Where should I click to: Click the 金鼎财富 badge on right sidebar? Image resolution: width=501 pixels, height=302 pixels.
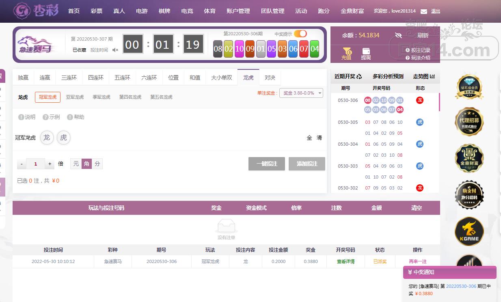(x=469, y=158)
